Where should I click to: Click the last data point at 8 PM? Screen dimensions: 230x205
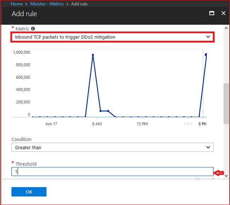[206, 55]
